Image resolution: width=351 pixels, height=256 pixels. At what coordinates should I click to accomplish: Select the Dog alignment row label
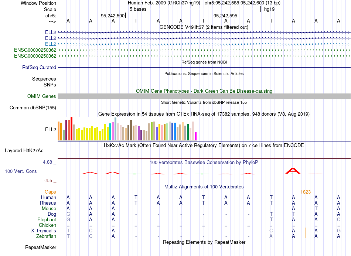(x=52, y=214)
